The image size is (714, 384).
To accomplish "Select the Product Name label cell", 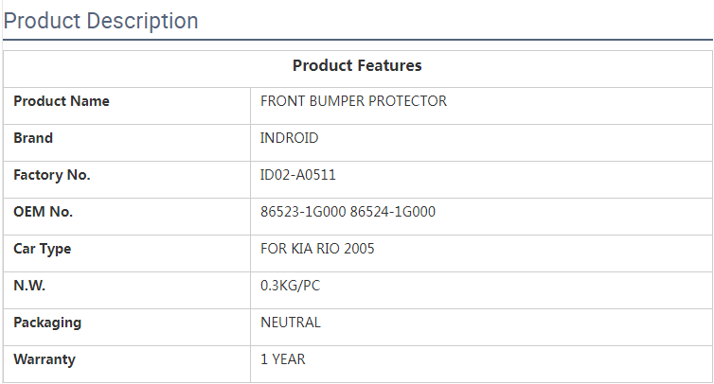I will (62, 101).
